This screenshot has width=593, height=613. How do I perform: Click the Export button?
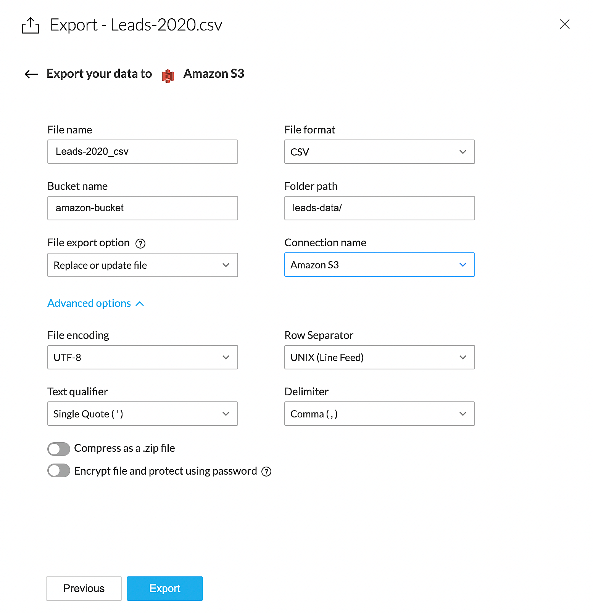(165, 588)
